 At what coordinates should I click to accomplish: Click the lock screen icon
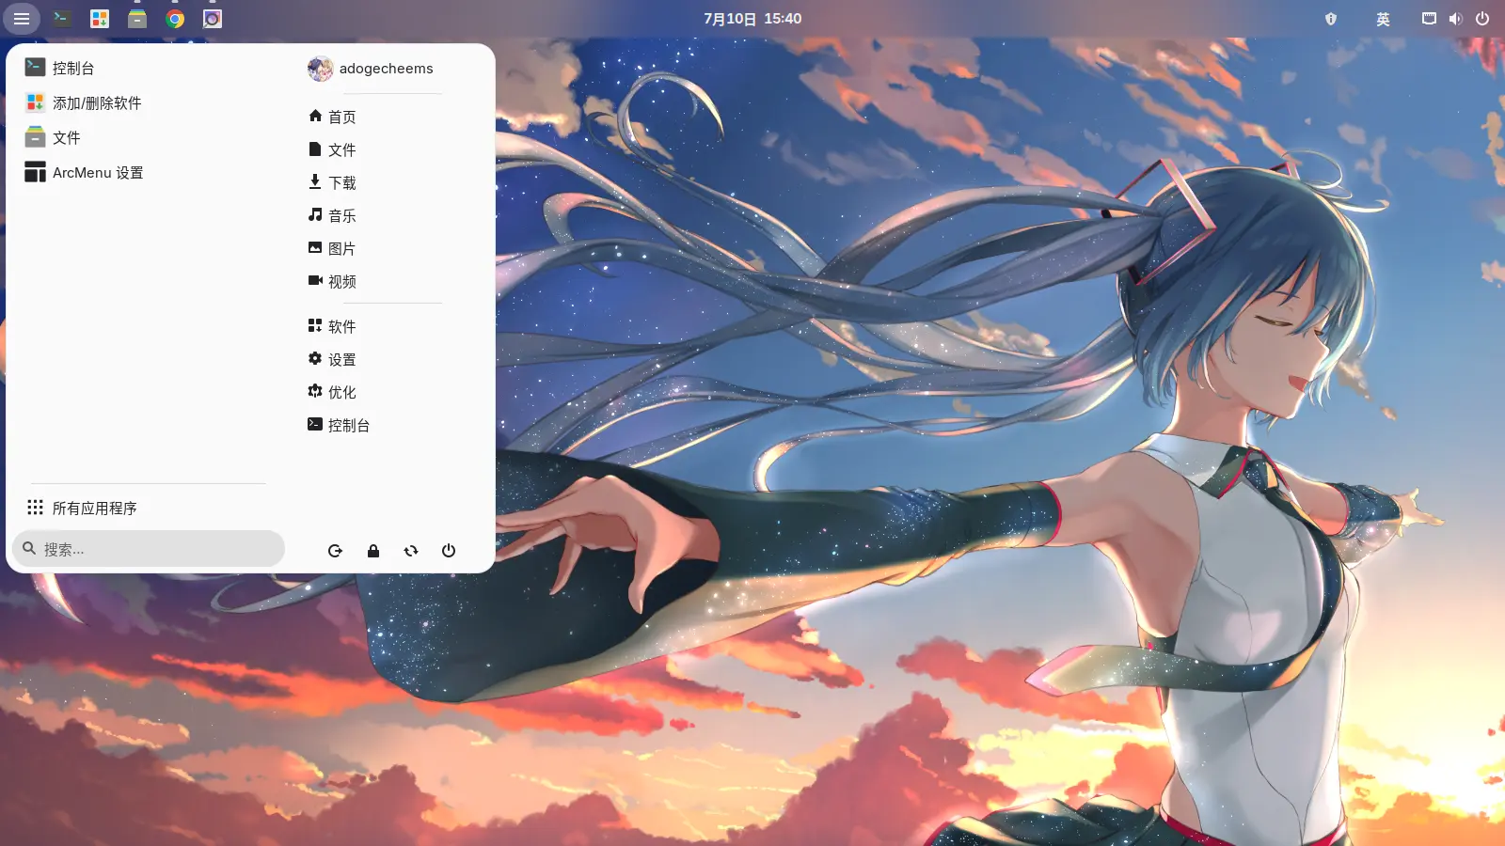pyautogui.click(x=373, y=551)
